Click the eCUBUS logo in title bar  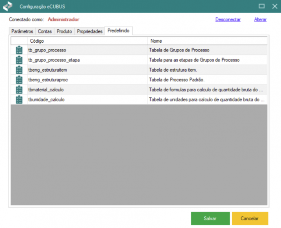[8, 6]
